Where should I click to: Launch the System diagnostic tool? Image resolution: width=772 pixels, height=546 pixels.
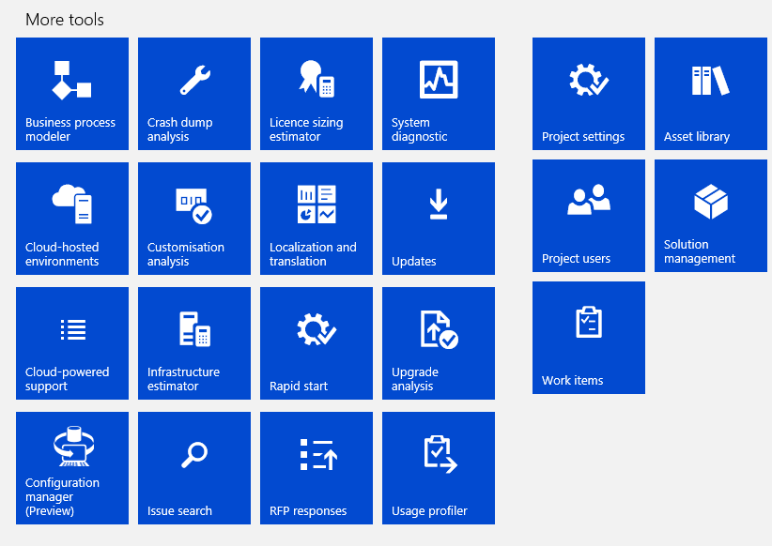pyautogui.click(x=439, y=94)
